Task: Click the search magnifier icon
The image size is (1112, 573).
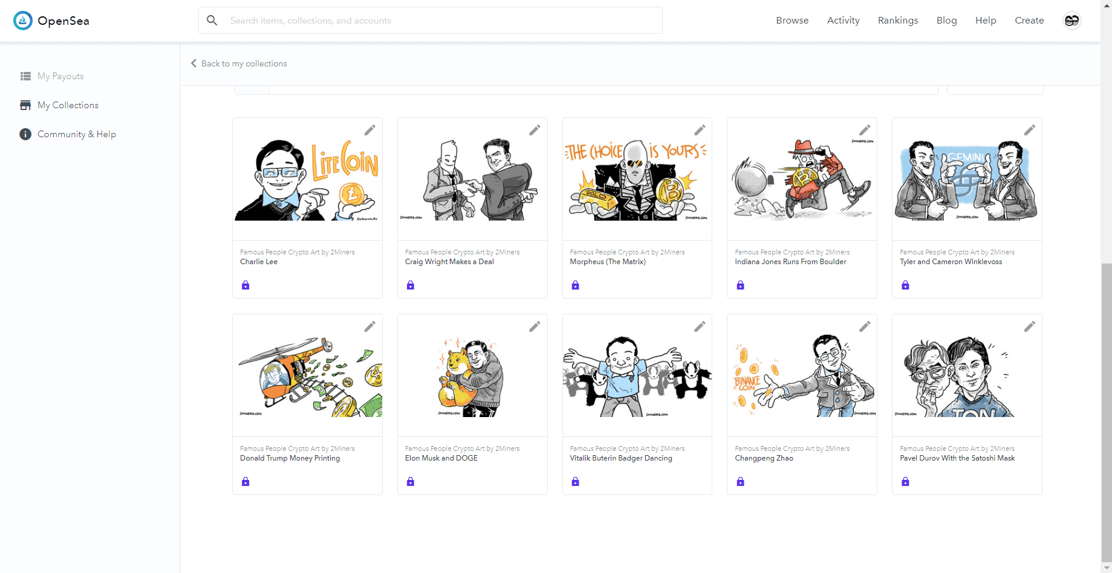Action: [212, 21]
